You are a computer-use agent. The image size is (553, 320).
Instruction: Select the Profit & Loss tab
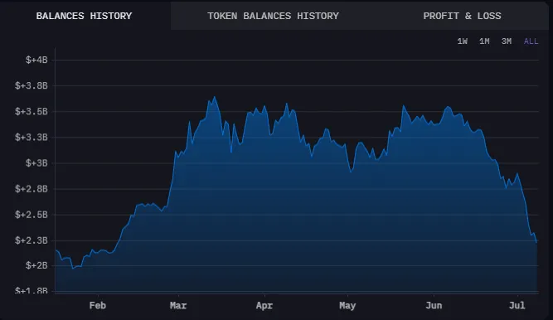[x=462, y=16]
